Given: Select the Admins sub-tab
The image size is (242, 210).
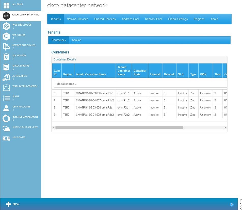Looking at the screenshot, I should click(x=76, y=40).
